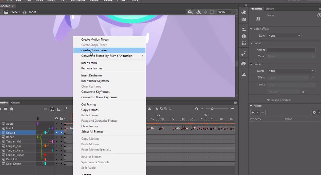Open the Creative Cloud Libraries icon
The image size is (321, 175).
(244, 64)
